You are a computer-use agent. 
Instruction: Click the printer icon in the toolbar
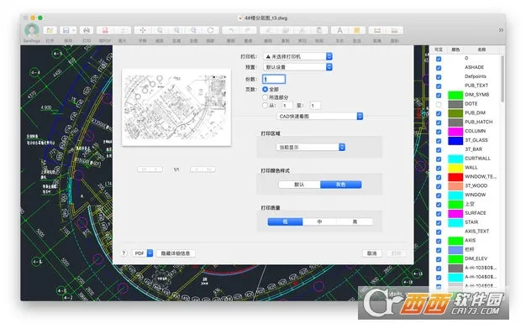pyautogui.click(x=87, y=30)
